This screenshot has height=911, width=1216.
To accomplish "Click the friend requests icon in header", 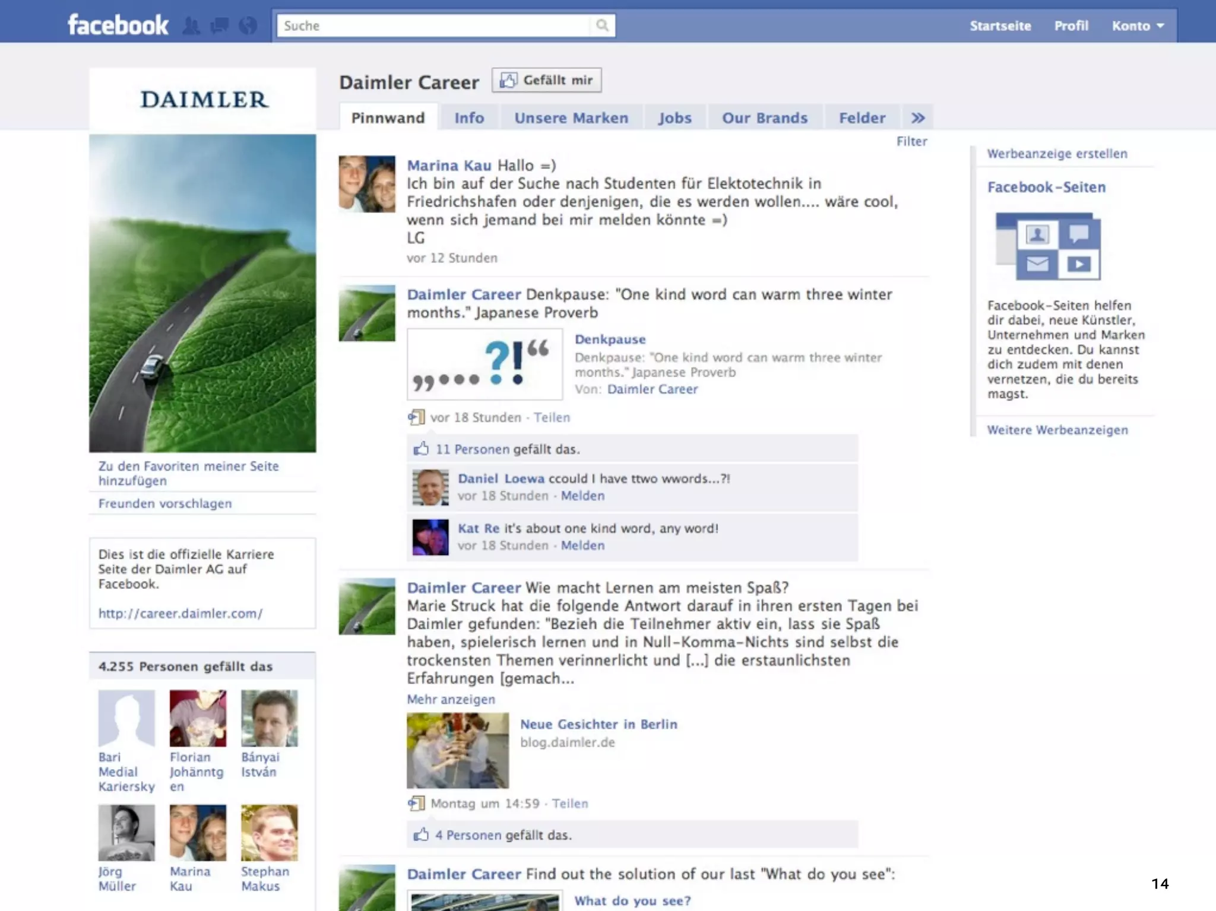I will point(191,26).
